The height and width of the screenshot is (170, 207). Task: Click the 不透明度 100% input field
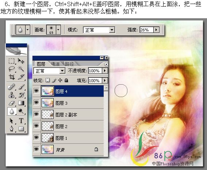pos(95,71)
